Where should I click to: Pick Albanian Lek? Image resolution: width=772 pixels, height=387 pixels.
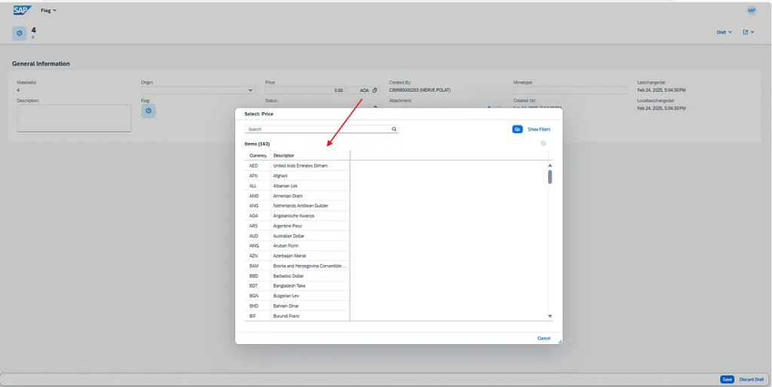[286, 186]
